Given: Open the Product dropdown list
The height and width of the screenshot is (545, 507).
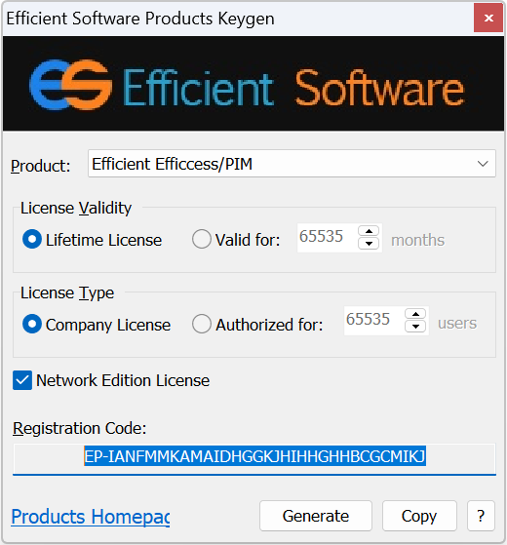Looking at the screenshot, I should tap(292, 164).
